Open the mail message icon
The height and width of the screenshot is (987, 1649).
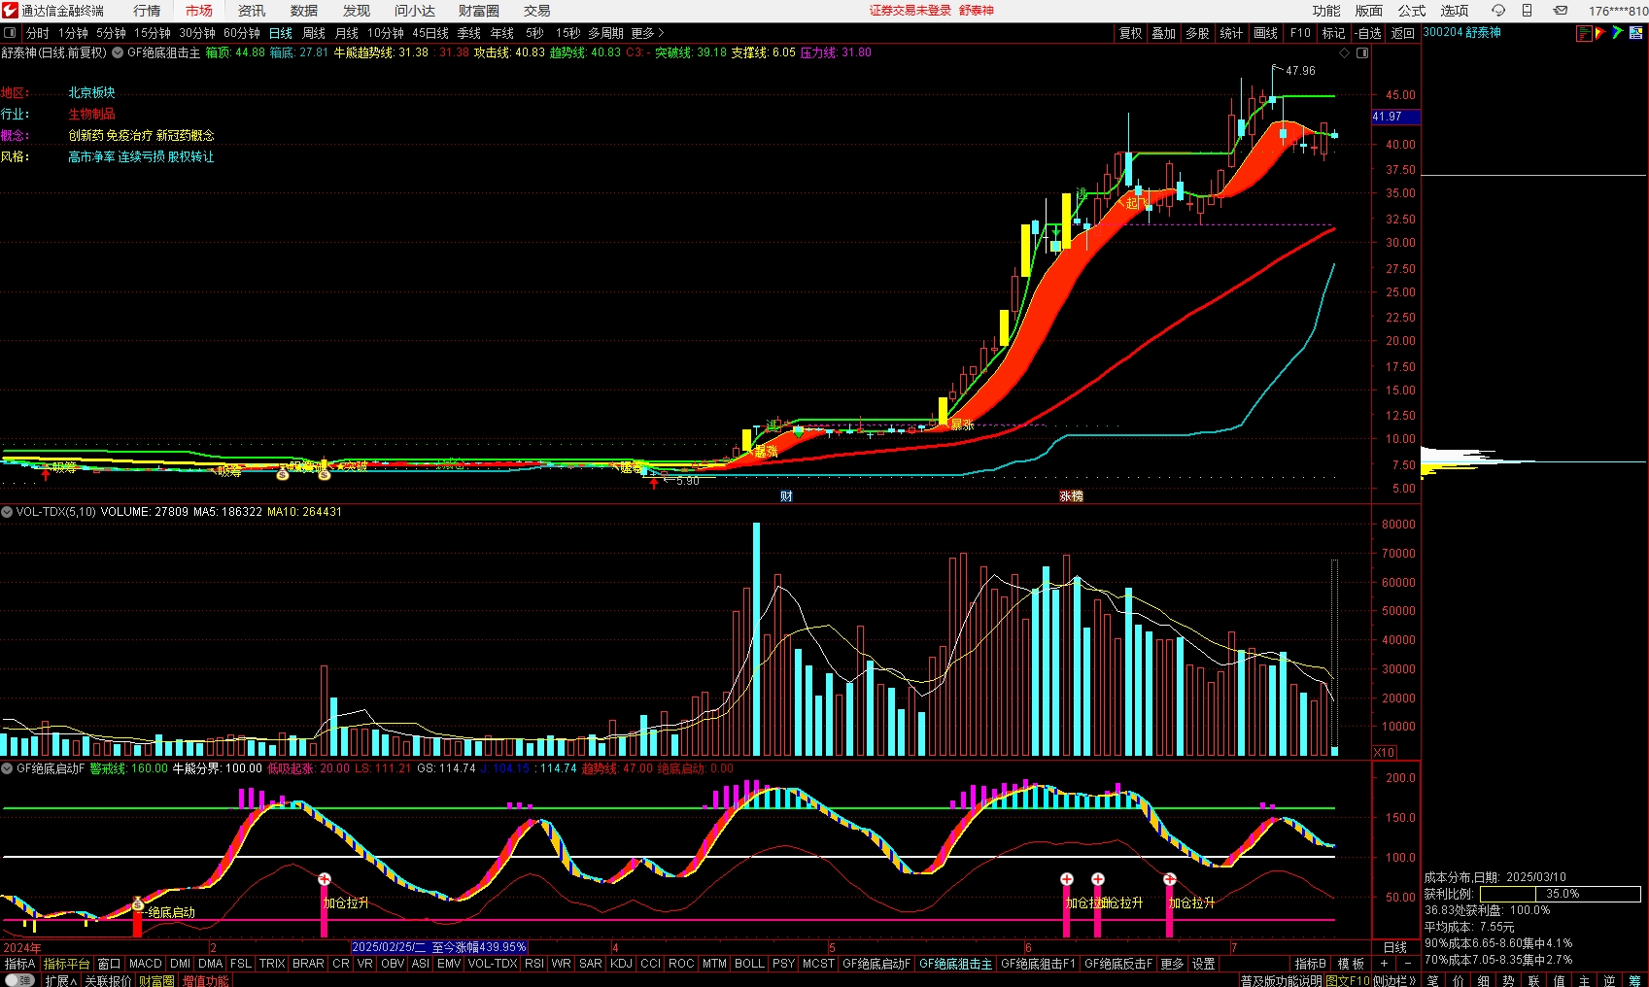pyautogui.click(x=1560, y=11)
